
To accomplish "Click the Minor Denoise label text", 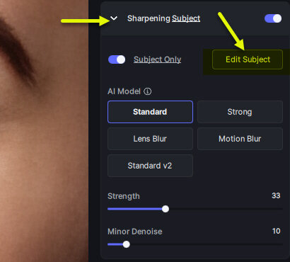I will [135, 232].
